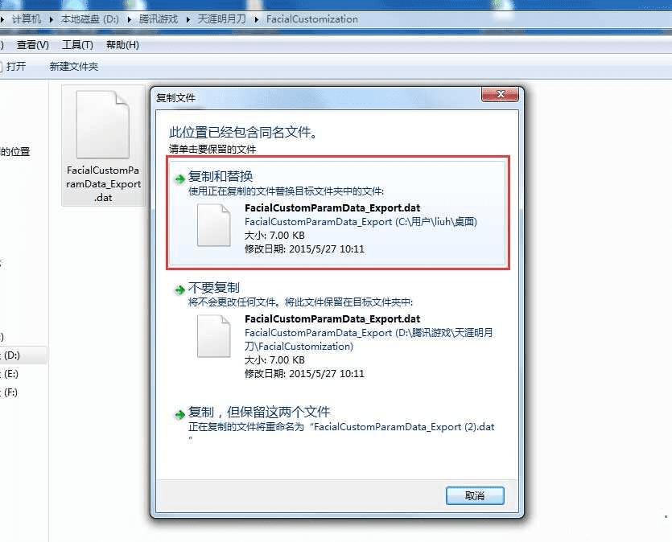The width and height of the screenshot is (672, 542).
Task: Expand breadcrumb arrow after 腾讯游戏
Action: tap(188, 19)
